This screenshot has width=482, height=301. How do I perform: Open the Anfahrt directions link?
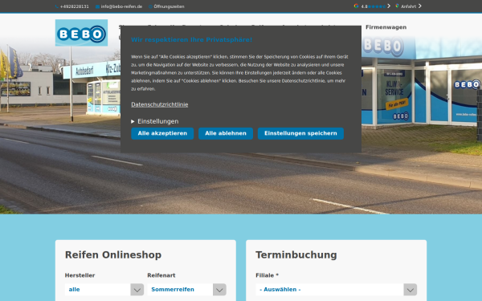pos(408,6)
